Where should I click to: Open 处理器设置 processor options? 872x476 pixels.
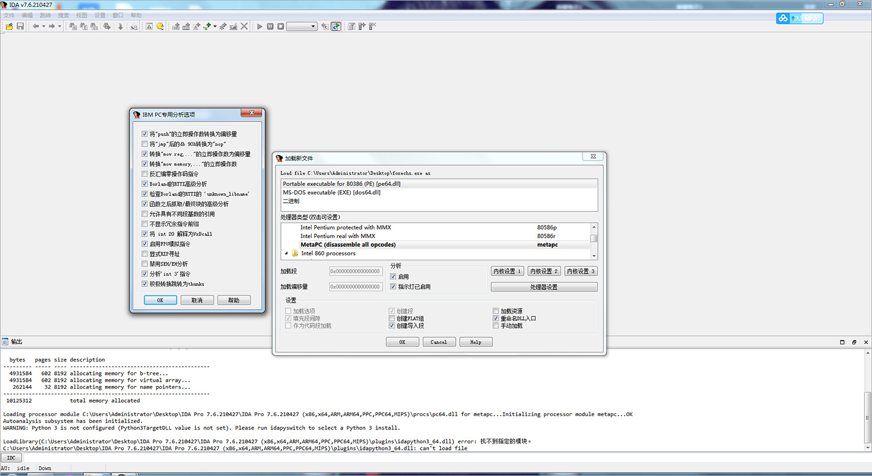(544, 287)
